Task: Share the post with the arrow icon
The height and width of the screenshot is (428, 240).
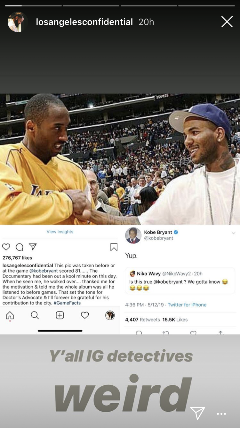Action: (33, 246)
